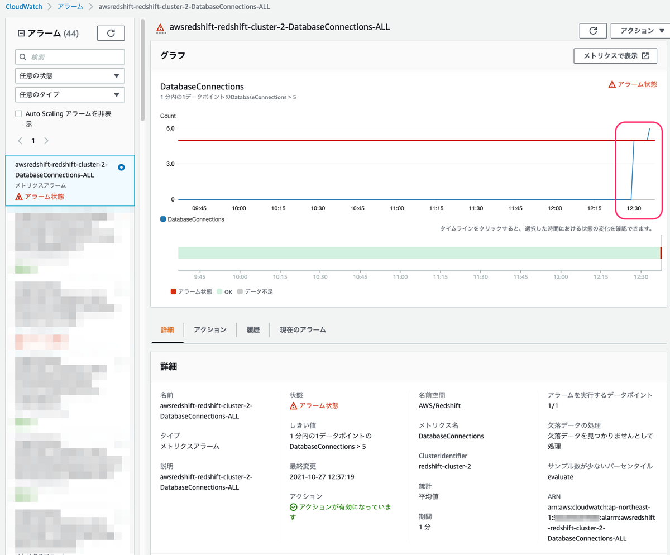This screenshot has height=555, width=670.
Task: Click green OK legend swatch
Action: [x=219, y=292]
